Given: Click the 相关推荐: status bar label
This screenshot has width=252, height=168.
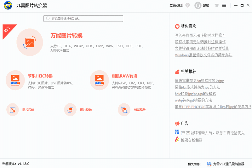Looking at the screenshot, I should pyautogui.click(x=194, y=164).
